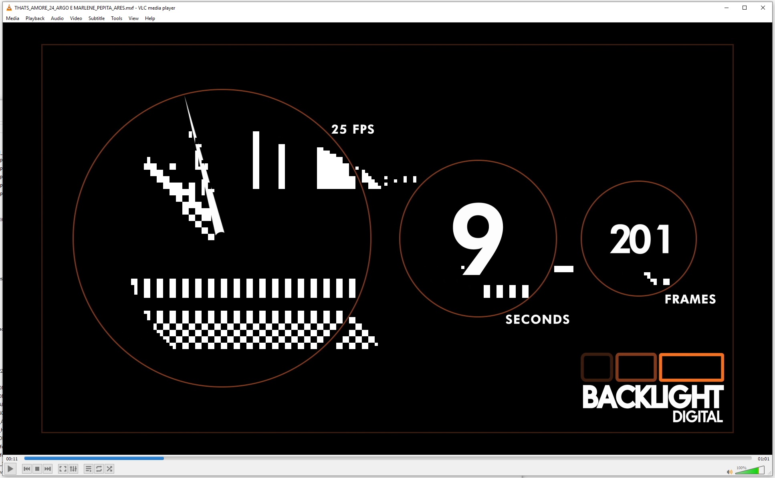Viewport: 775px width, 478px height.
Task: Stop playback with the stop button
Action: (37, 469)
